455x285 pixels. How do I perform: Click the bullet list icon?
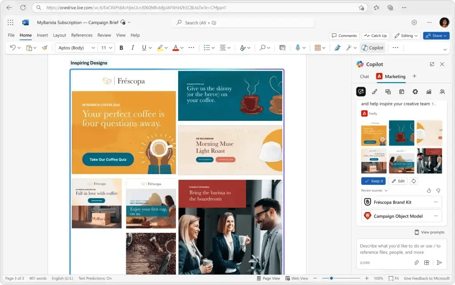click(207, 48)
